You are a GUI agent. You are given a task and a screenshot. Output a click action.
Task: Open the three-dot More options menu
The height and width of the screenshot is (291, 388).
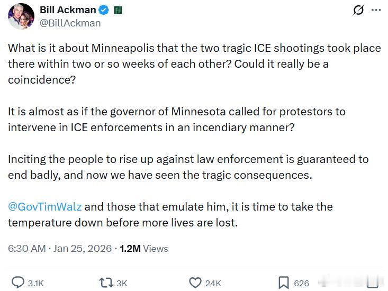click(x=376, y=10)
